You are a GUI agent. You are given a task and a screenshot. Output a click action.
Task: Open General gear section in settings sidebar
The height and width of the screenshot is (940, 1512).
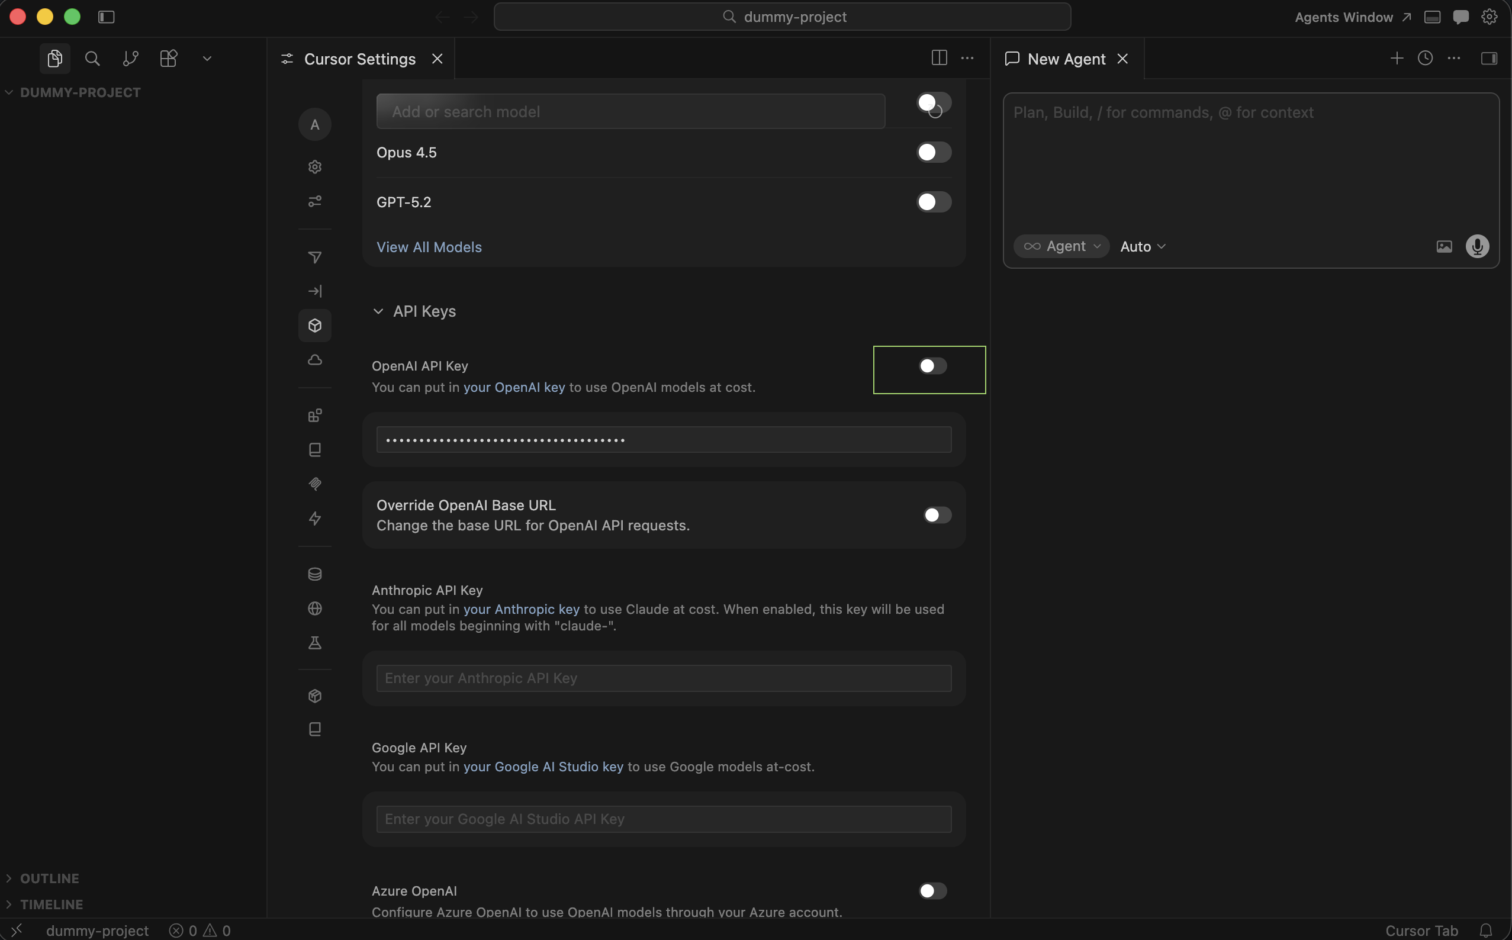click(x=315, y=166)
